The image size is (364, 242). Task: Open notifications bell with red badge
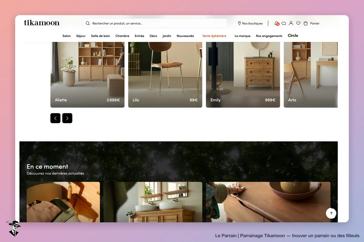point(276,23)
